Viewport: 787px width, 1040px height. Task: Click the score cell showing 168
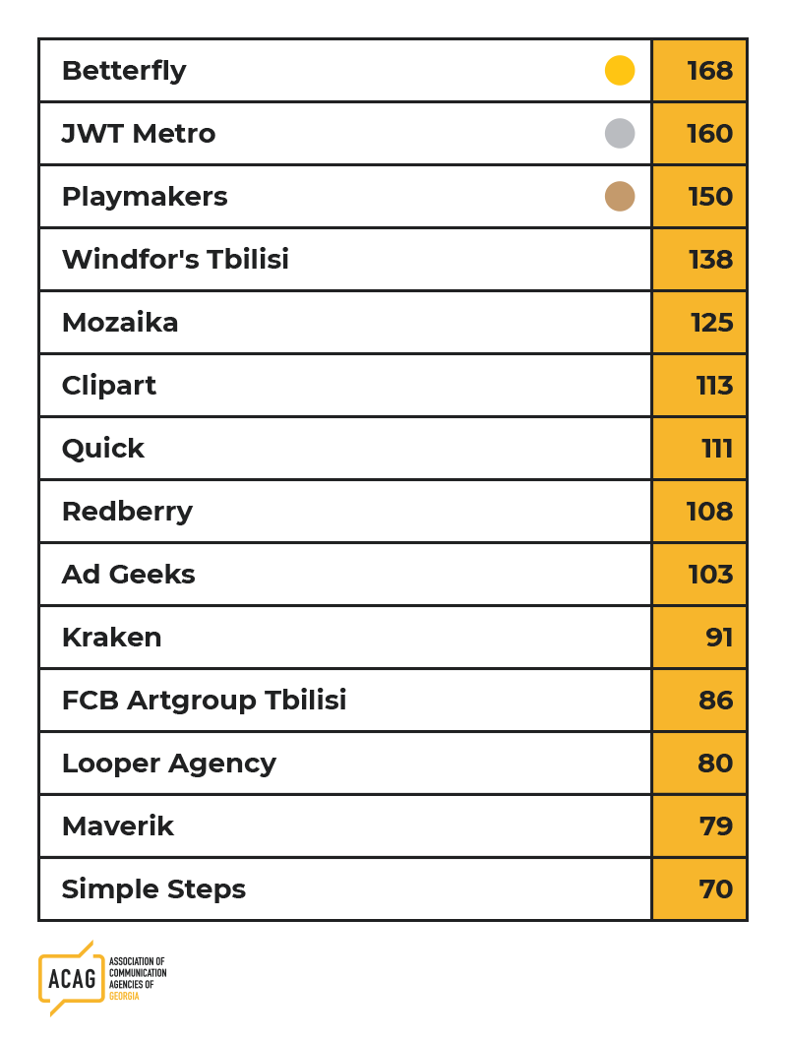click(699, 70)
